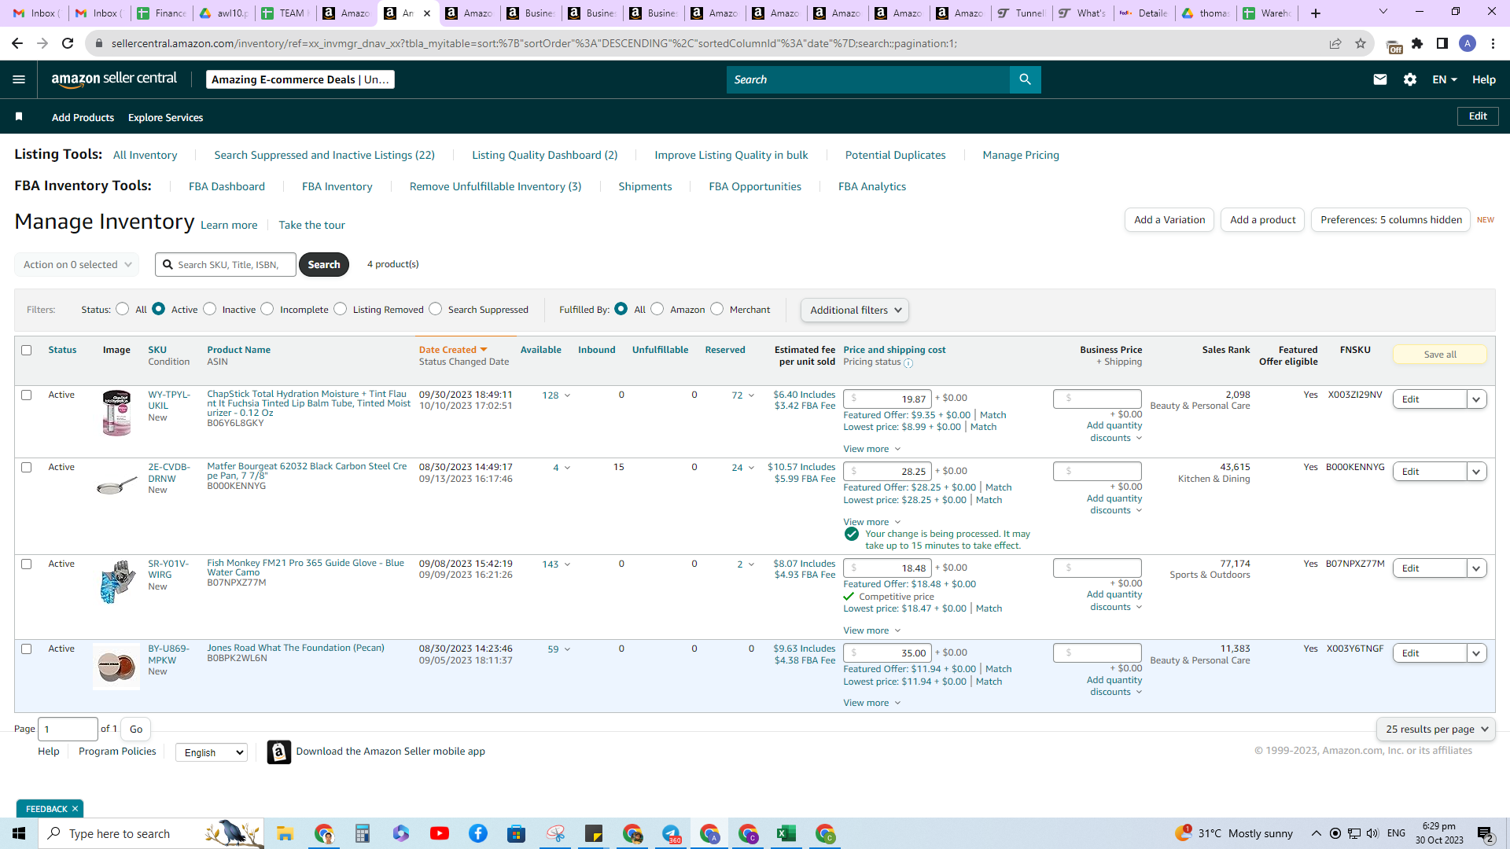Open Add Products menu item
The image size is (1510, 849).
(x=83, y=117)
